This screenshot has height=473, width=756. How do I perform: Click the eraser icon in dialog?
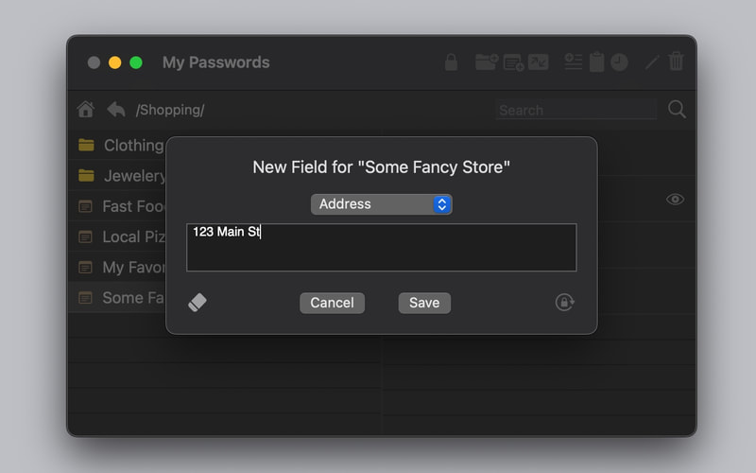[198, 303]
